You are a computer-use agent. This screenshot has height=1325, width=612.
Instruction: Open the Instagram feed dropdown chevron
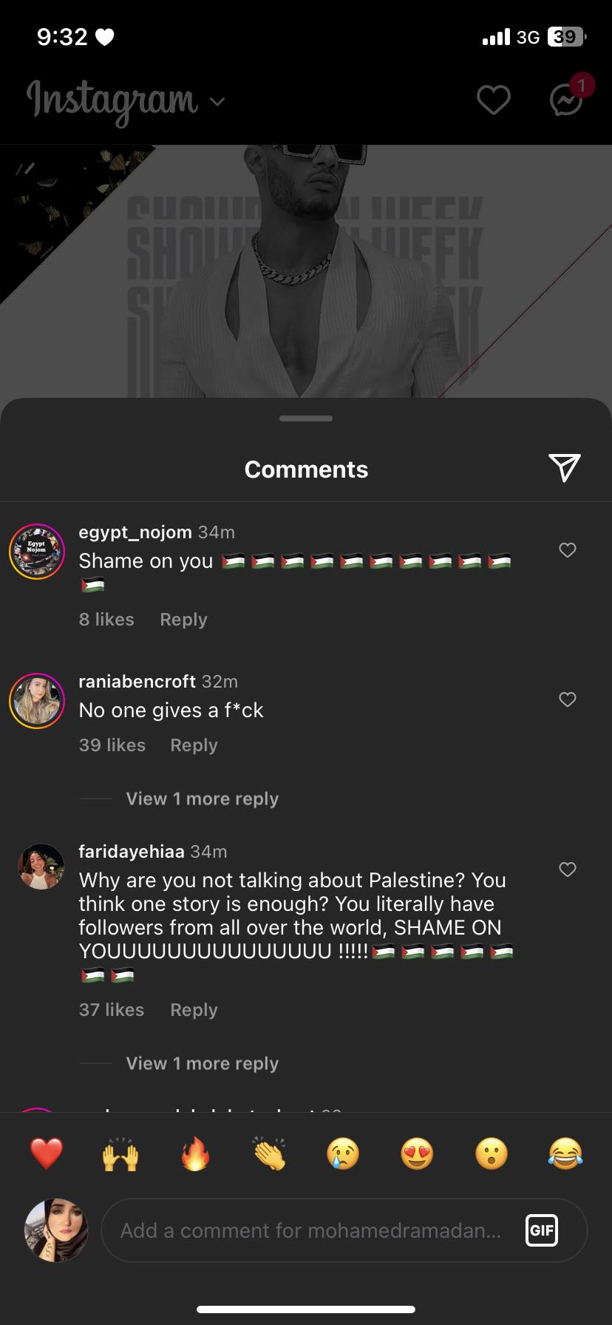pyautogui.click(x=217, y=101)
